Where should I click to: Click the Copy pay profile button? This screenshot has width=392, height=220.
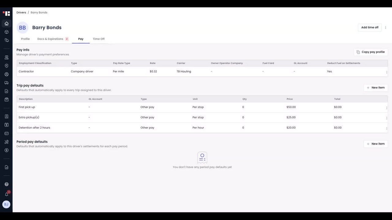371,52
